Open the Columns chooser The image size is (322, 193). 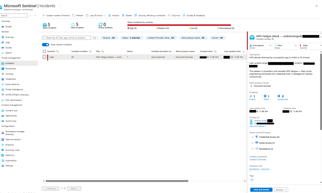coord(174,15)
